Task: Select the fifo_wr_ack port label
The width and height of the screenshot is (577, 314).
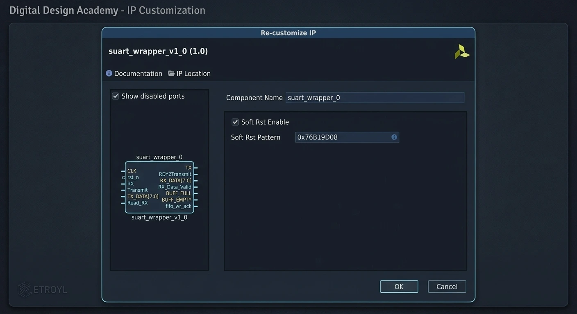Action: (x=179, y=206)
